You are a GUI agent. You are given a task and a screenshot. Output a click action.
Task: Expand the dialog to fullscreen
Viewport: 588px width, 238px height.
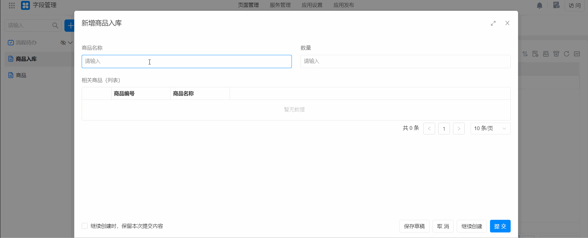point(493,23)
